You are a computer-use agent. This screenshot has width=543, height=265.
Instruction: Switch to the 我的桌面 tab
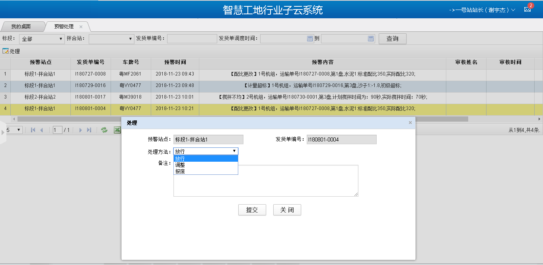click(x=21, y=27)
